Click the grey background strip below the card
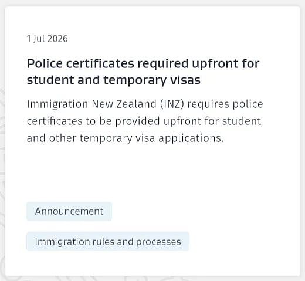Screen dimensions: 305x281 point(152,279)
